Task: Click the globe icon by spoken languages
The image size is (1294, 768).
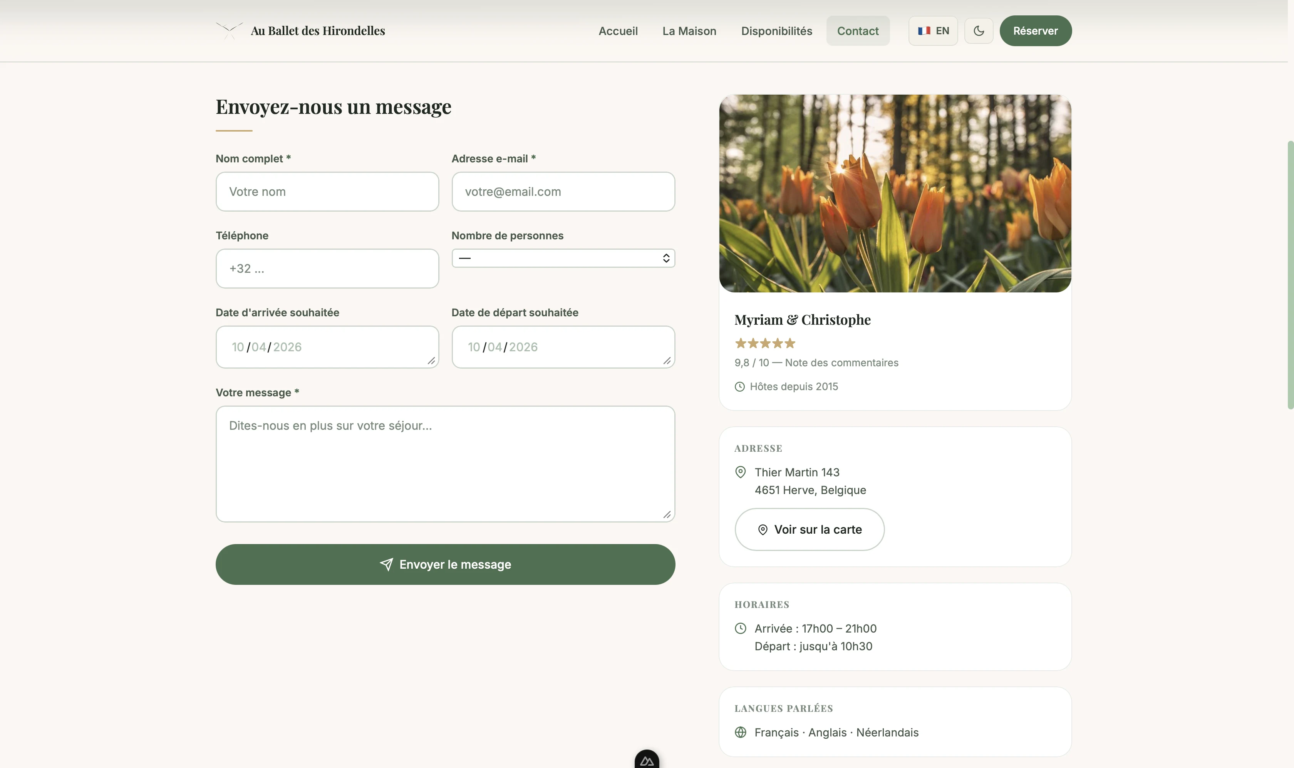Action: (x=740, y=732)
